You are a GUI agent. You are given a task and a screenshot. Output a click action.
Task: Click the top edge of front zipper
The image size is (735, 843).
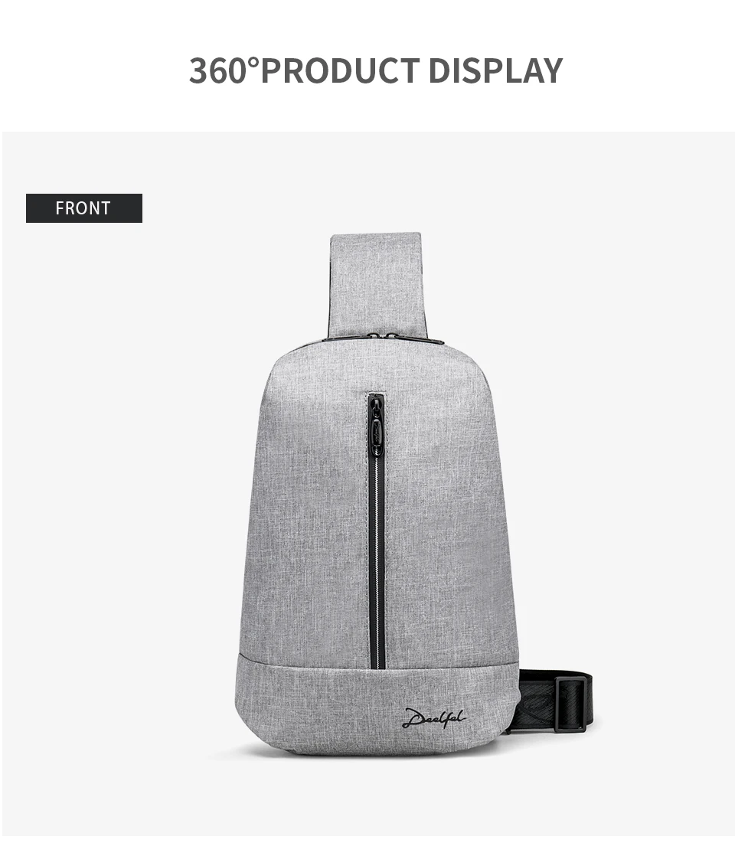coord(376,394)
